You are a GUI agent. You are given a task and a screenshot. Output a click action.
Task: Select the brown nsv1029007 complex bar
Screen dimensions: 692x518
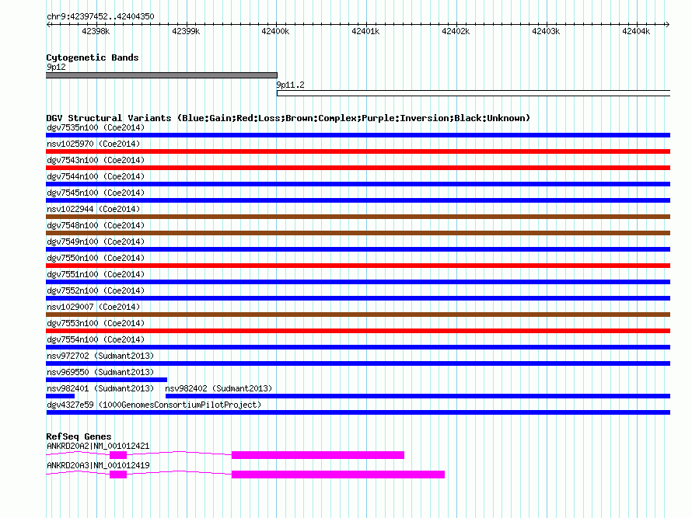tap(358, 315)
